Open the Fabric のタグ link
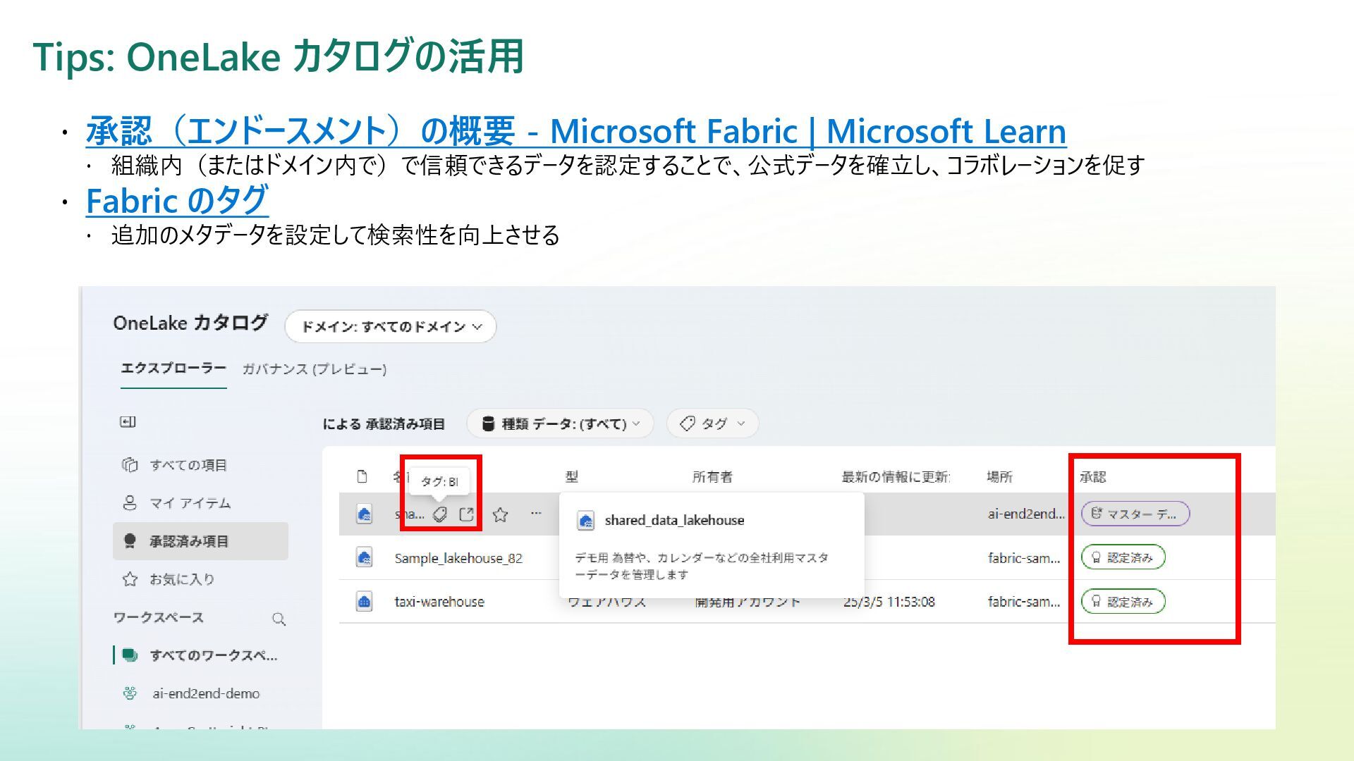This screenshot has width=1354, height=761. (x=177, y=201)
